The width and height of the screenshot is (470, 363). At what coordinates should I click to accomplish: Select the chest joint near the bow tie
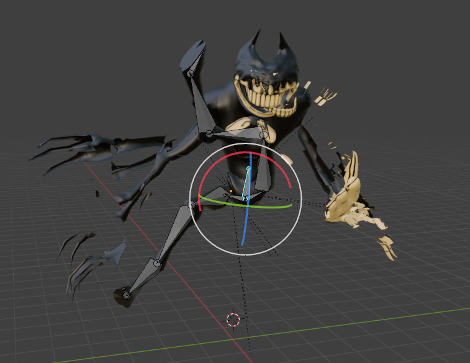point(263,135)
